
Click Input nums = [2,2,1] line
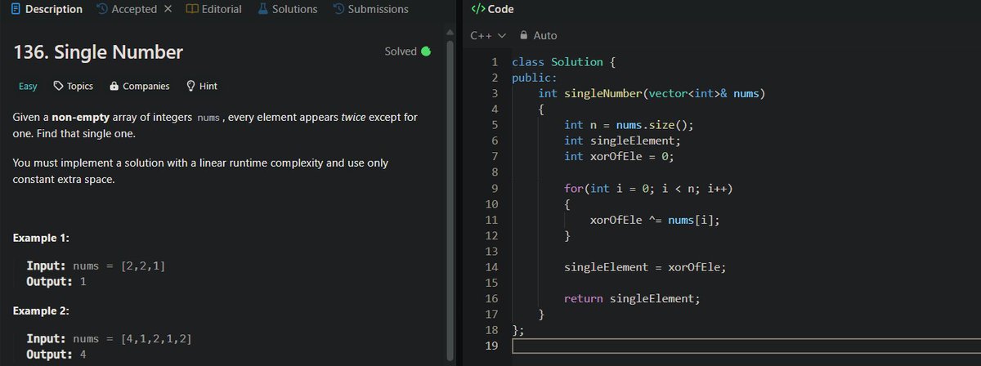(96, 266)
